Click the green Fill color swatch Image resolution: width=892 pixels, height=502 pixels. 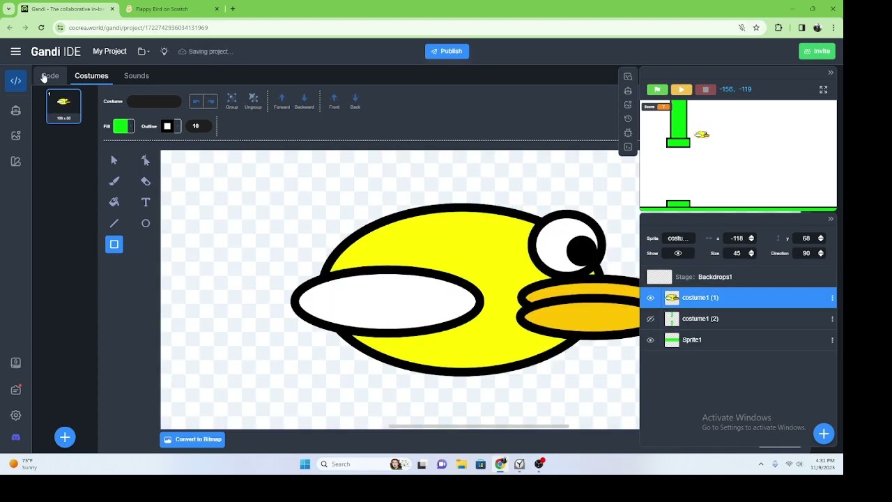pos(121,126)
